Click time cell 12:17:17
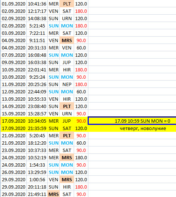This screenshot has width=176, height=197. [x=37, y=11]
